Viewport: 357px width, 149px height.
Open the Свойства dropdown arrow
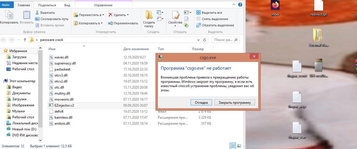click(x=175, y=26)
